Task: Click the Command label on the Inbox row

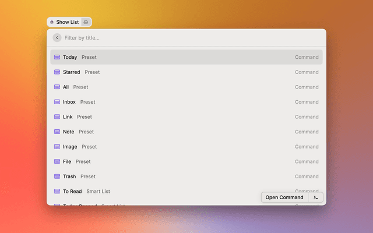Action: pos(307,102)
